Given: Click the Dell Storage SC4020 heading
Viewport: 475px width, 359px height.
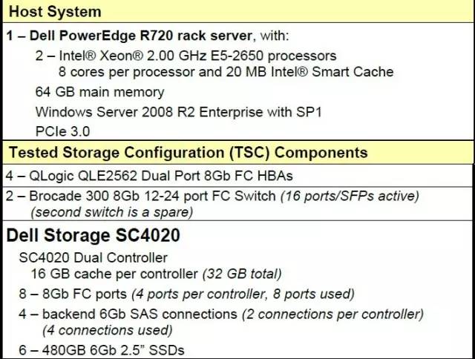Looking at the screenshot, I should 94,235.
